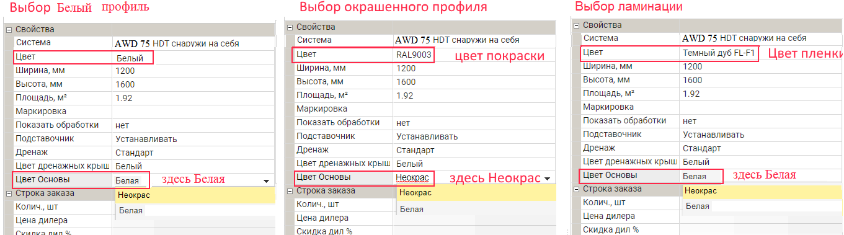Select Высота value 1600 in the Темный дуб panel
Image resolution: width=844 pixels, height=235 pixels.
693,80
